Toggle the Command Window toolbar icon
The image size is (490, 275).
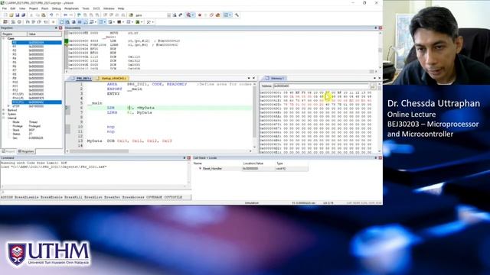coord(61,22)
